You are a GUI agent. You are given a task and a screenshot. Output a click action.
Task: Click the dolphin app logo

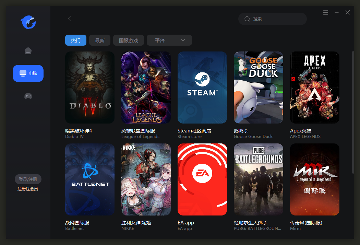(x=28, y=22)
